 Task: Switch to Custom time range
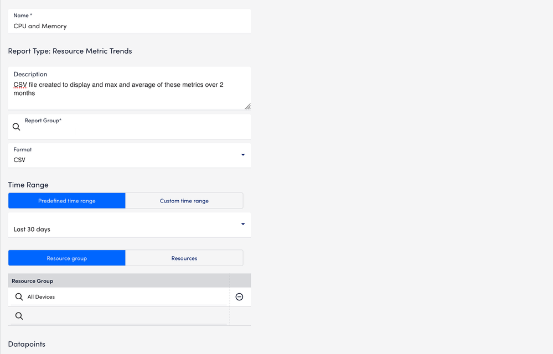point(184,201)
